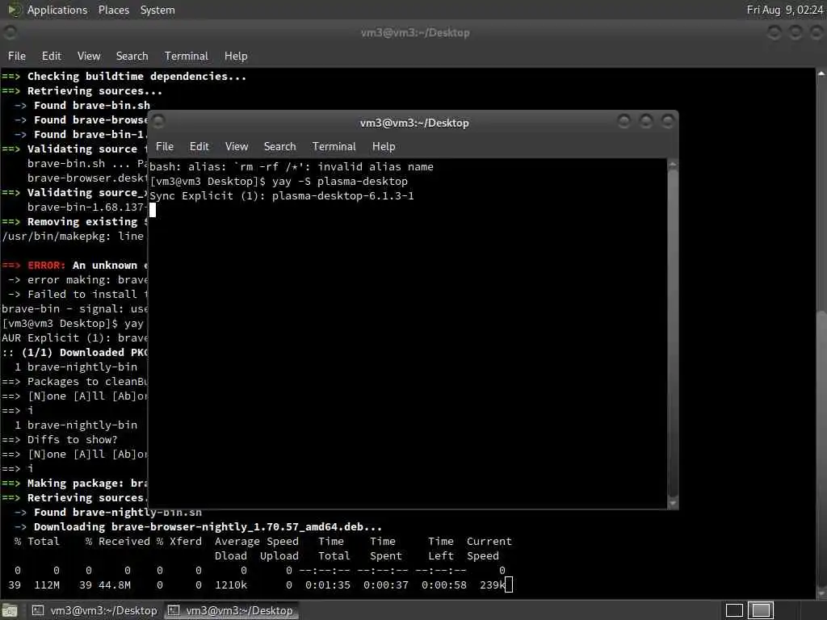The width and height of the screenshot is (827, 620).
Task: Click the "yay -S plasma-desktop" command line
Action: point(340,182)
